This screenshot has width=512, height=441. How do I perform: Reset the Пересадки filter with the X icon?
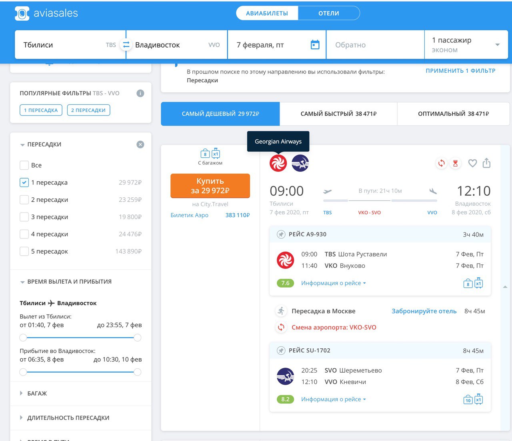(140, 145)
